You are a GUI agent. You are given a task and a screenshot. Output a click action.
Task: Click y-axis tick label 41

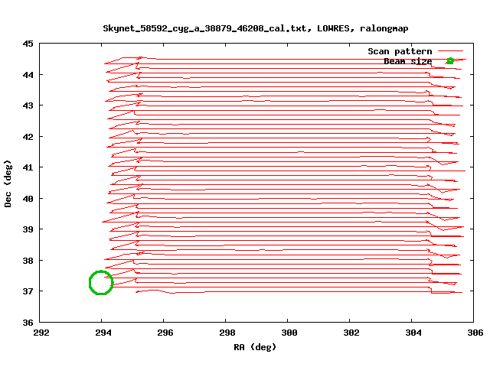28,167
